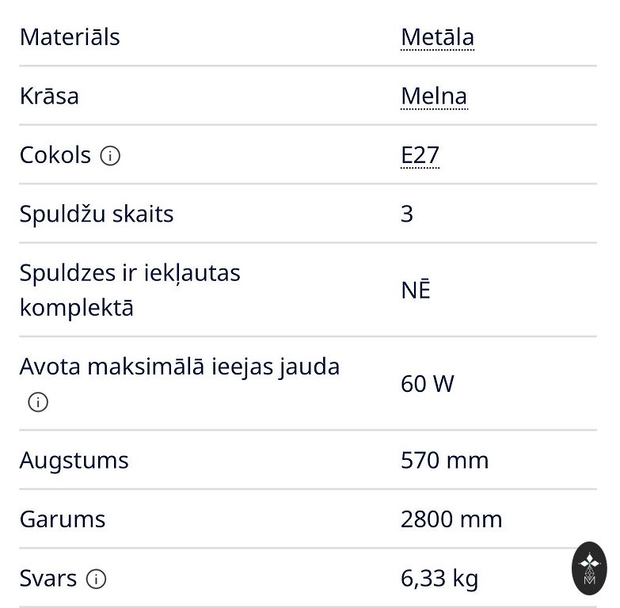Select the bulb count value 3

(407, 214)
